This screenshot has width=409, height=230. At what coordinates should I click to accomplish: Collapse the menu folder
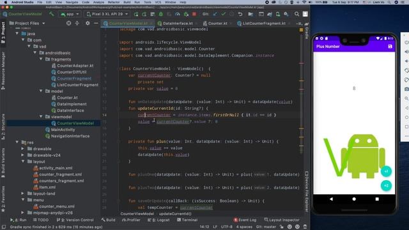point(23,200)
